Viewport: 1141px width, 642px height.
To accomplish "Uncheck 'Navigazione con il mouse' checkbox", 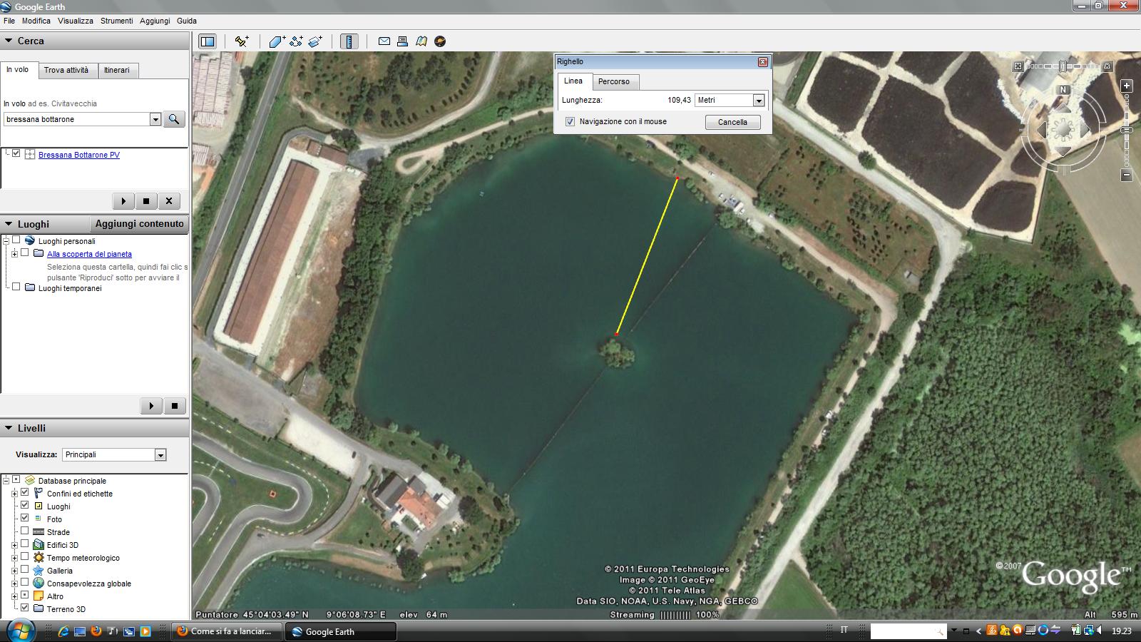I will (x=570, y=122).
